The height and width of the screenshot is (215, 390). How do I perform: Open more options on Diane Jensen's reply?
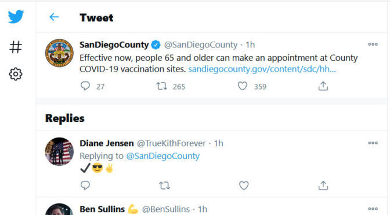coord(373,143)
